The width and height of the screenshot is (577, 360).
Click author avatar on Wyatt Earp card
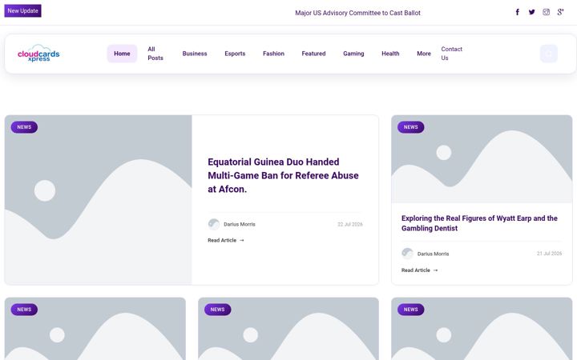click(407, 254)
